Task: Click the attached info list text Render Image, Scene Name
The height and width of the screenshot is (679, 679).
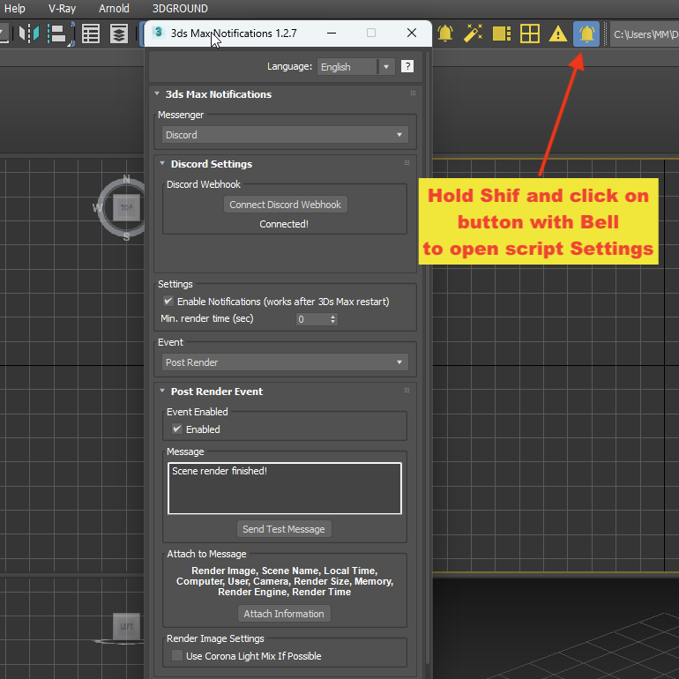Action: pyautogui.click(x=285, y=581)
